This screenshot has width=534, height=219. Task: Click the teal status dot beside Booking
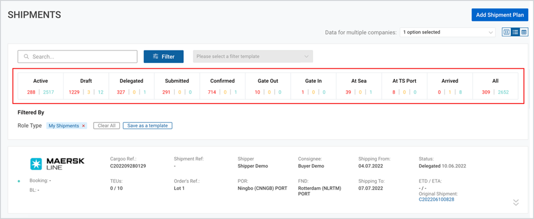point(19,181)
